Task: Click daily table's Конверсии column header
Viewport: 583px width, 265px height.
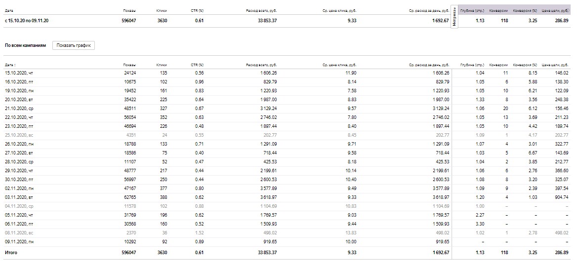Action: (x=498, y=65)
